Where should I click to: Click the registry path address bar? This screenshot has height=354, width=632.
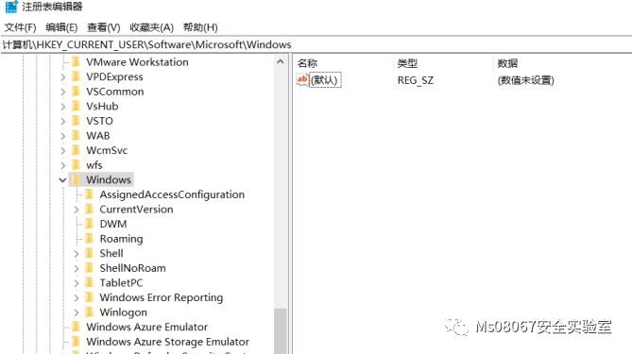click(316, 44)
